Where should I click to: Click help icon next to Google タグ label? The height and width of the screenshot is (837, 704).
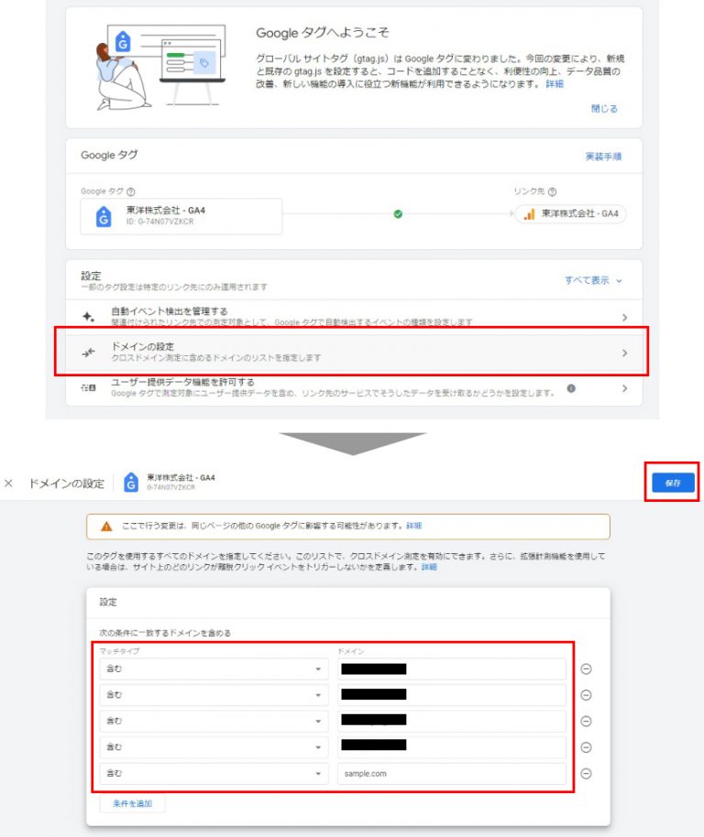coord(131,191)
